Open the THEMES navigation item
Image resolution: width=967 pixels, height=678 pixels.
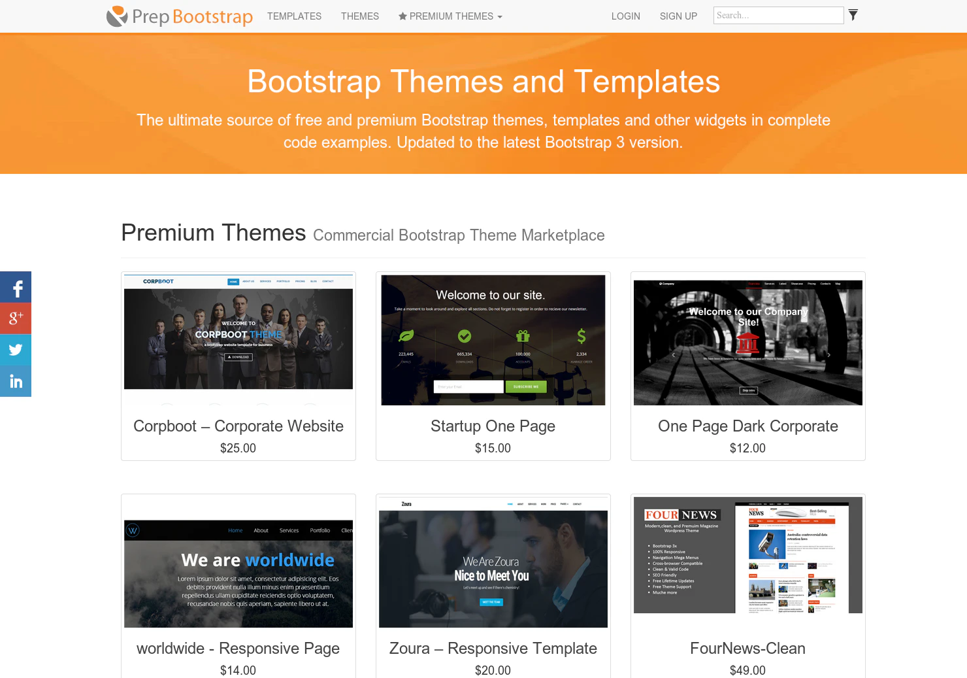click(360, 16)
